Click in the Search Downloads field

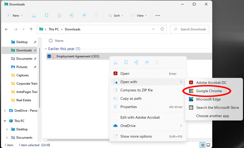click(x=189, y=29)
